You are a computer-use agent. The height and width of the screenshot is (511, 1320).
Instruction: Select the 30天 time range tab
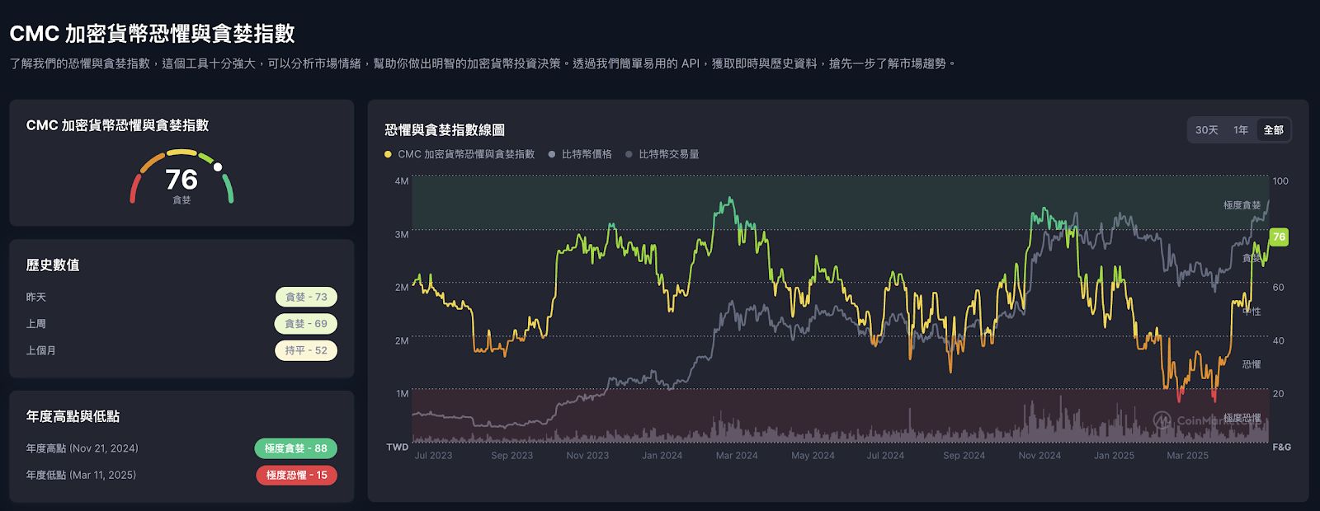[x=1206, y=130]
